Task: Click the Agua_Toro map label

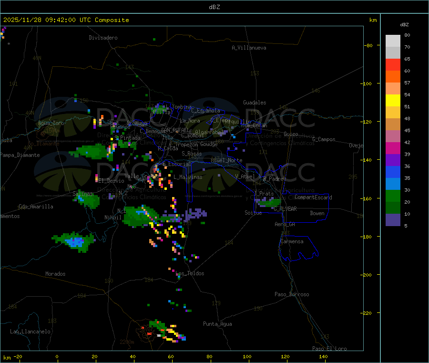Action: (51, 123)
